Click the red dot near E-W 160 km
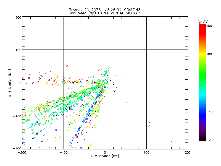This screenshot has width=221, height=166. [171, 142]
